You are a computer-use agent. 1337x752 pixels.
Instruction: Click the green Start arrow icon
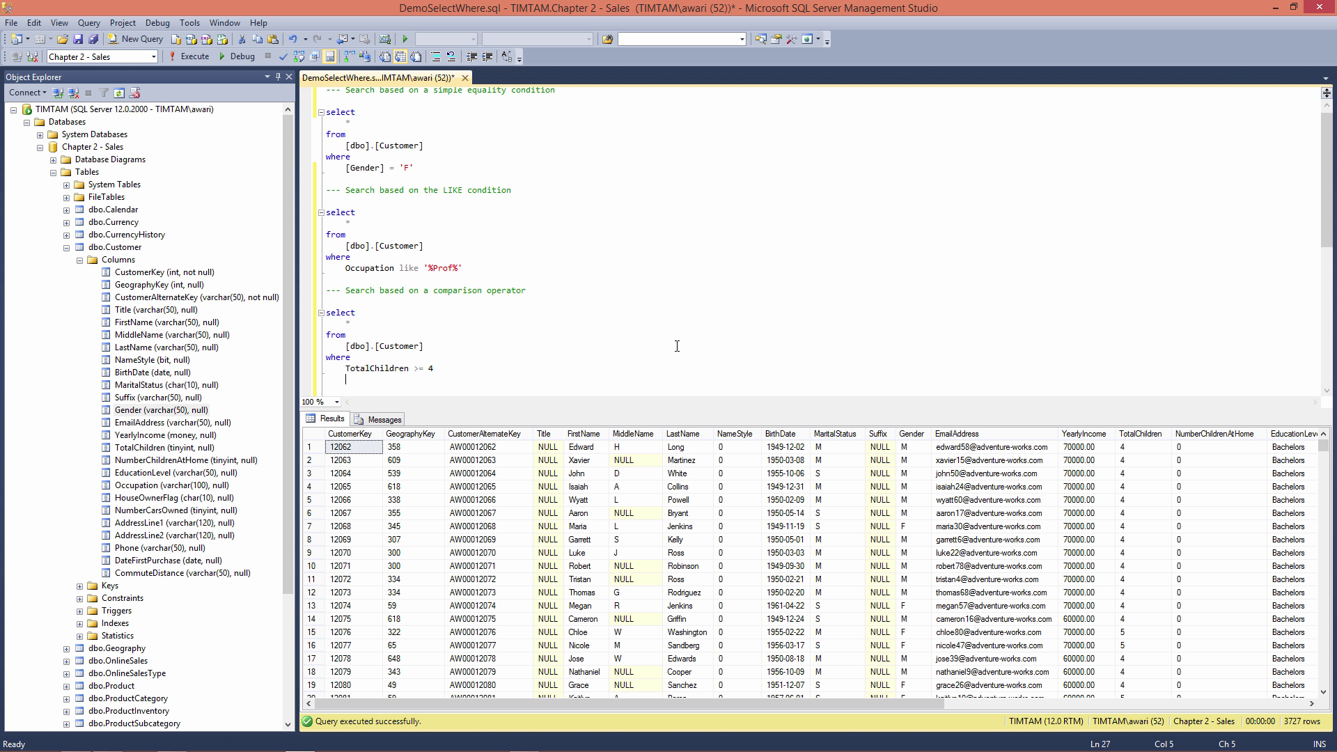405,39
